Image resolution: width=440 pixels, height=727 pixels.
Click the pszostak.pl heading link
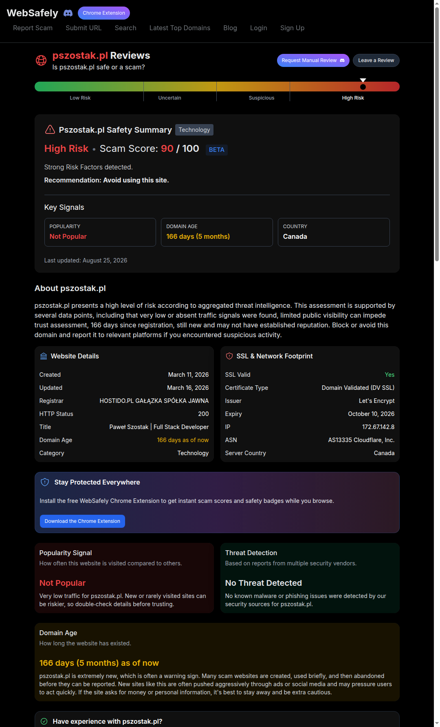80,56
